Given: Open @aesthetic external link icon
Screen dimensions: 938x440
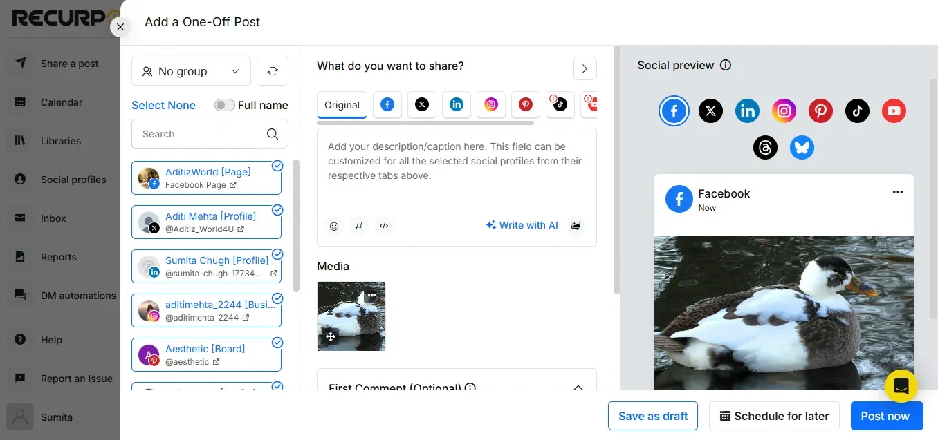Looking at the screenshot, I should pyautogui.click(x=217, y=362).
